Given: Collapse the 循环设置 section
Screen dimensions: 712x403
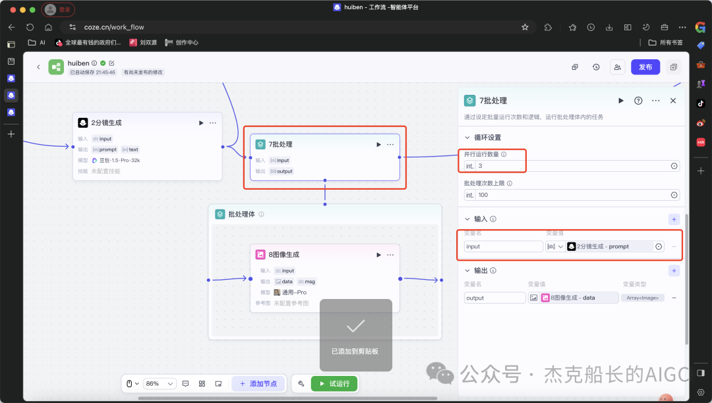Looking at the screenshot, I should [x=467, y=138].
